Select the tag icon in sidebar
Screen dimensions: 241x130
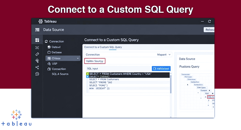coord(37,54)
